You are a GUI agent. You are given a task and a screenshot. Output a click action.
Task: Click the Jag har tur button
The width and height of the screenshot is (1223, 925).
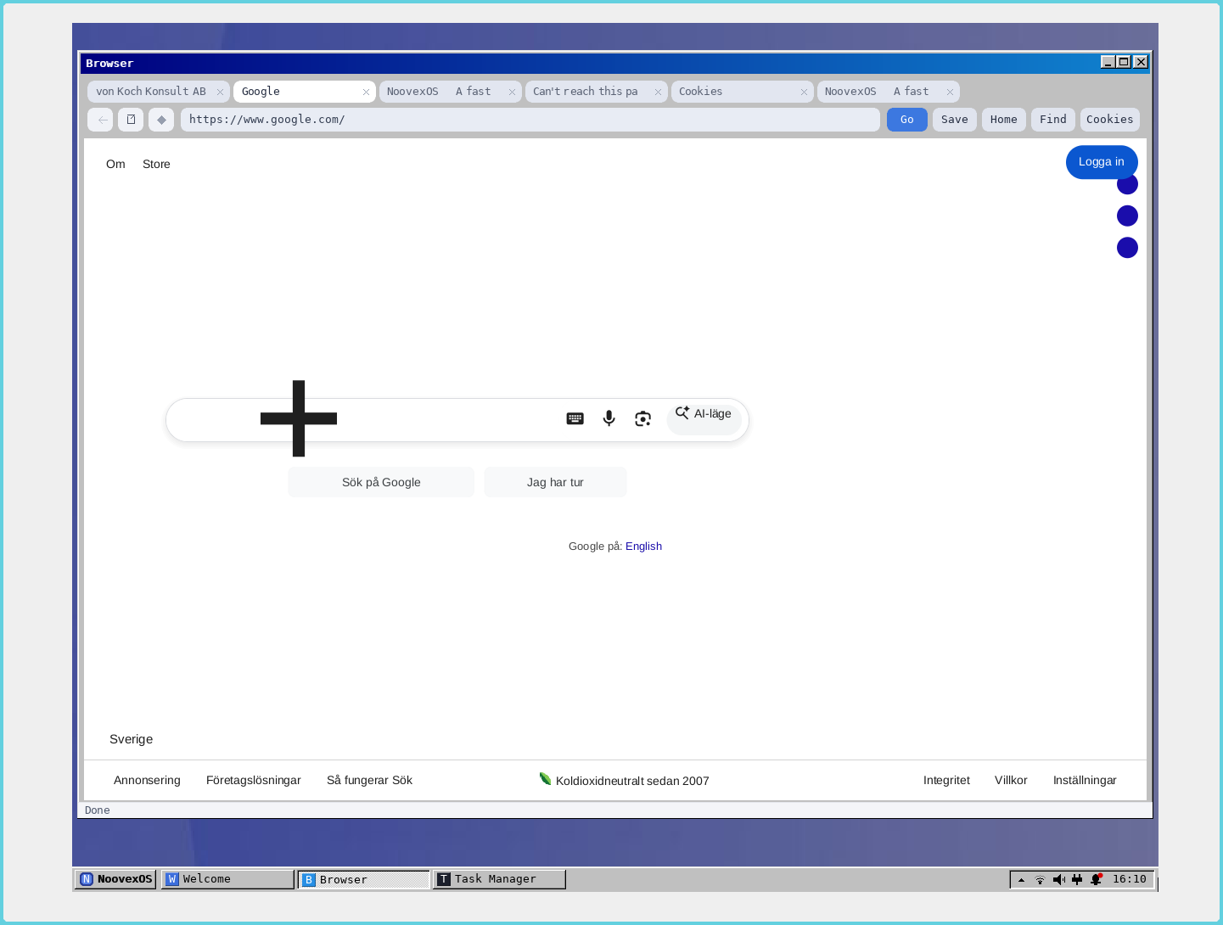pyautogui.click(x=555, y=482)
